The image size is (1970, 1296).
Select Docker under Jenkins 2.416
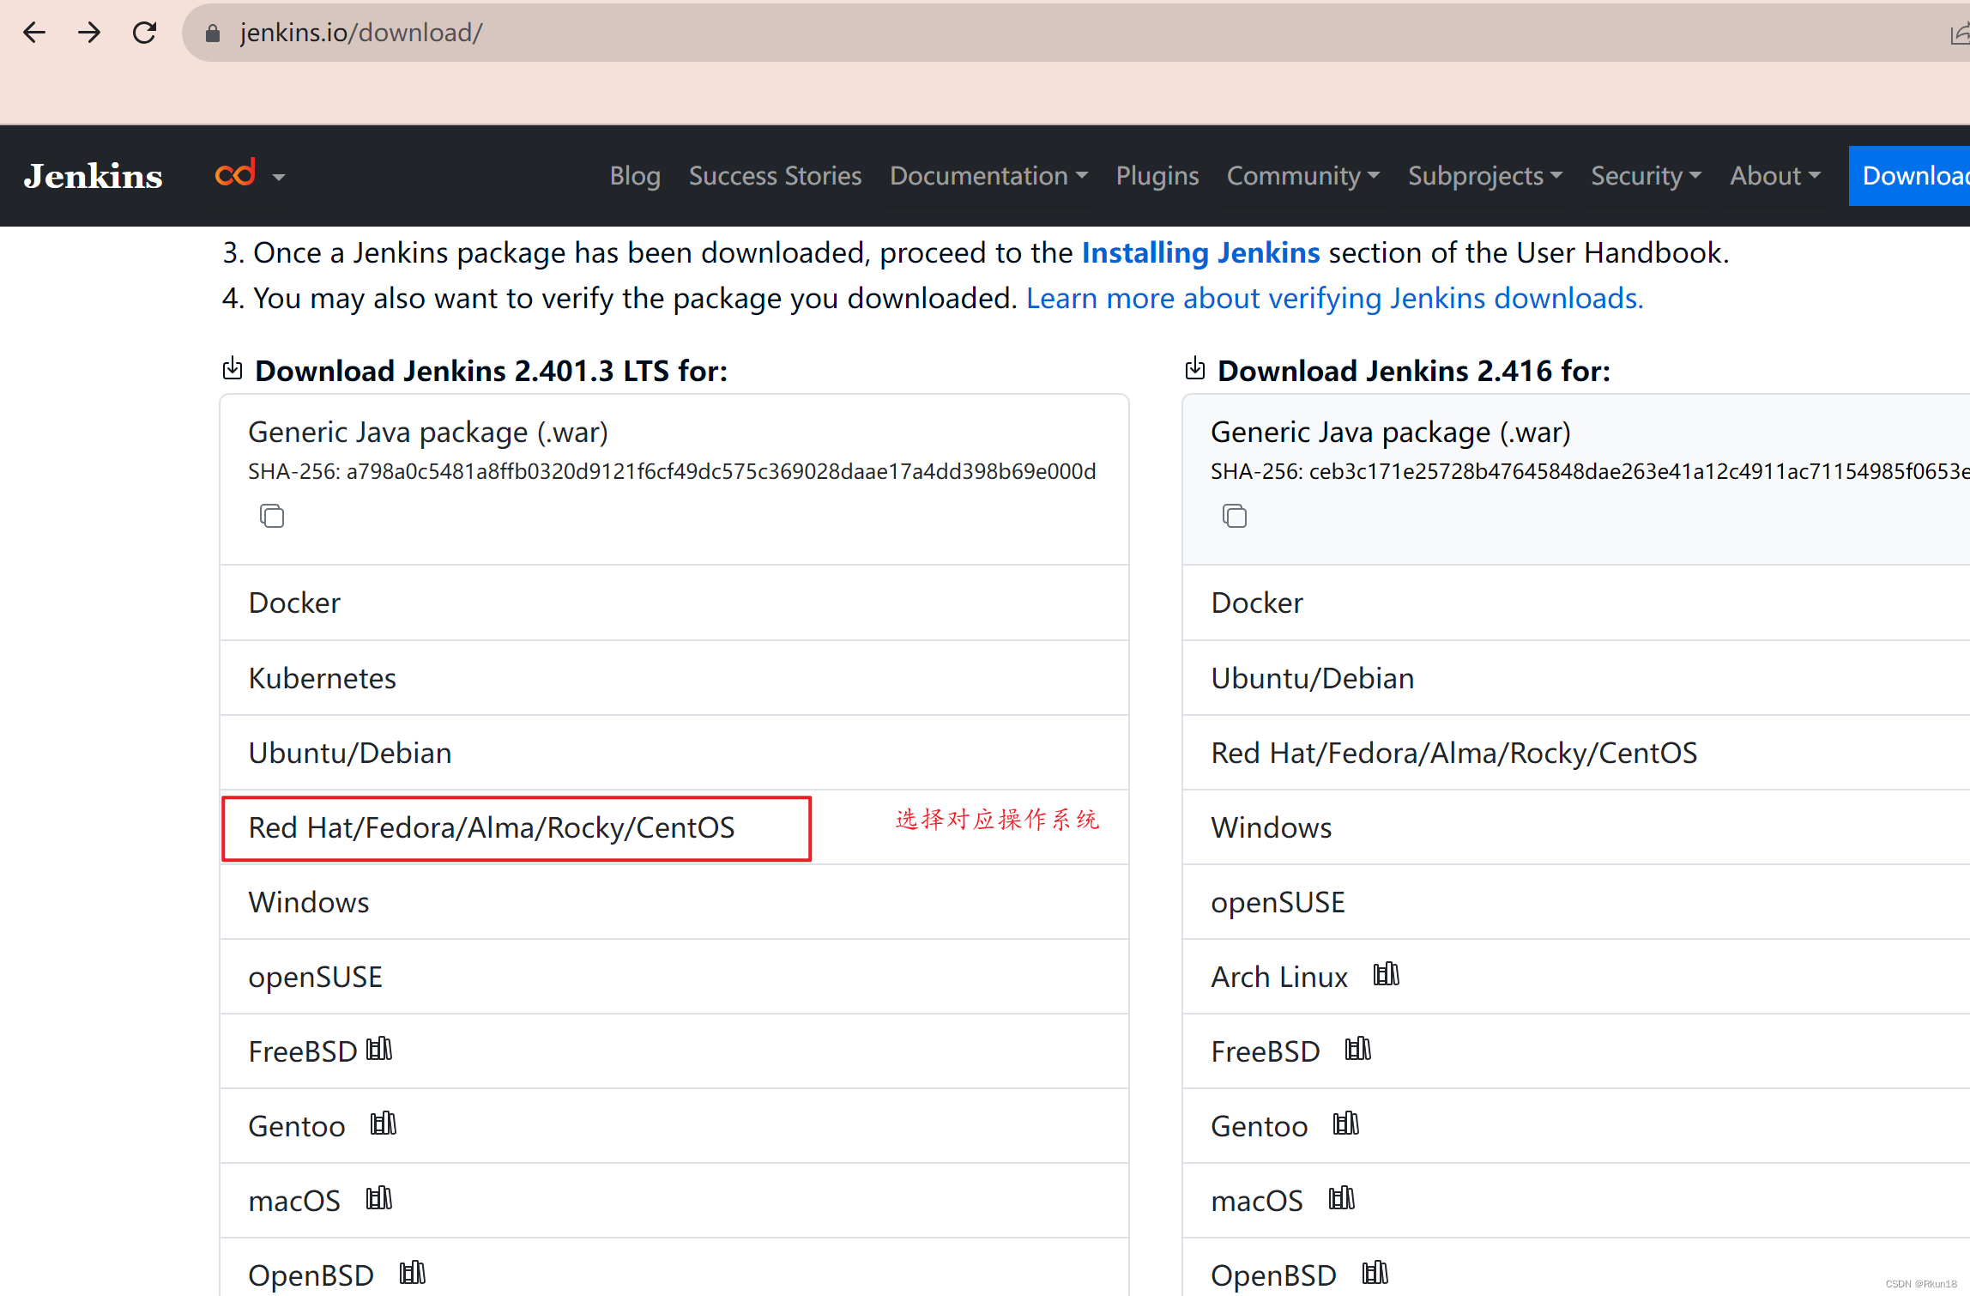pos(1576,603)
